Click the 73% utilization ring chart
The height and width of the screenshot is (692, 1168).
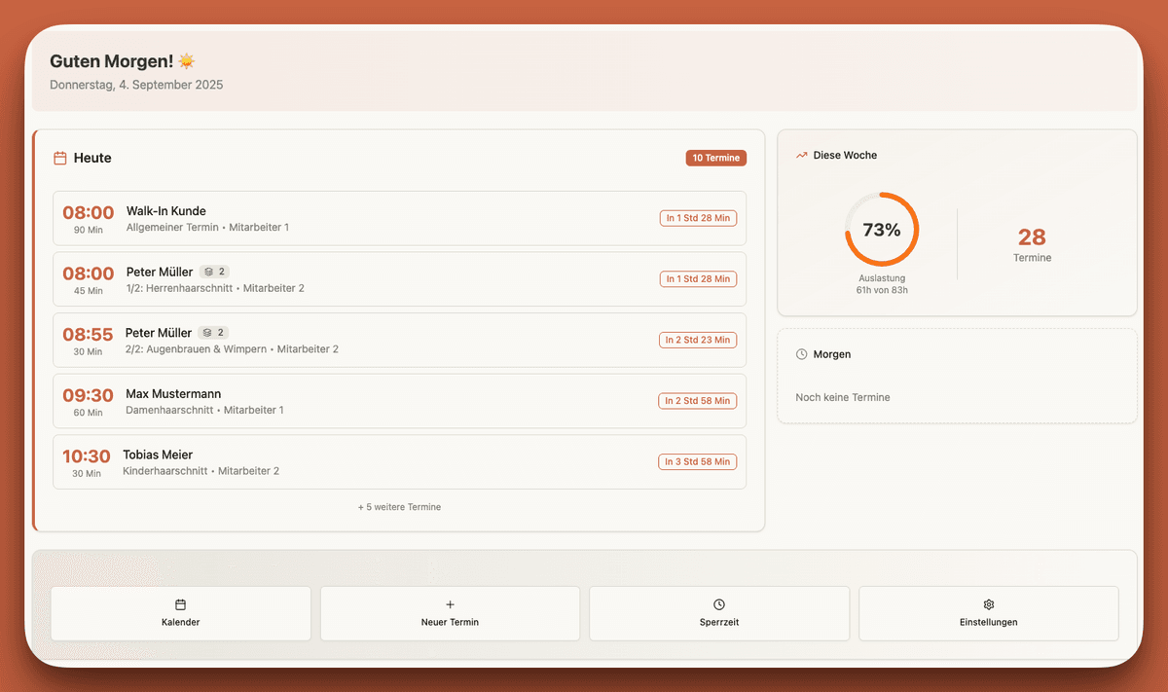(882, 231)
